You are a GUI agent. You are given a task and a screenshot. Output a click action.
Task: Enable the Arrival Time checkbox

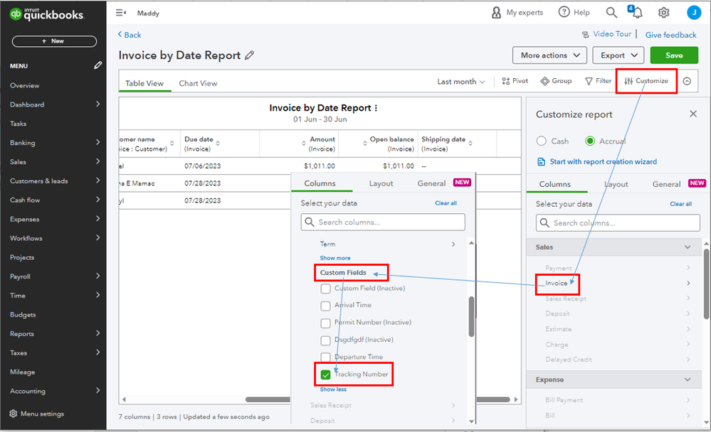pyautogui.click(x=326, y=306)
